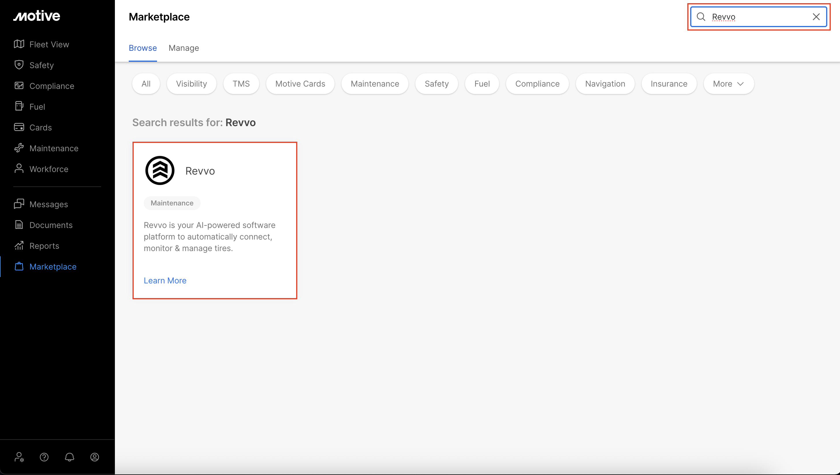Open Documents label in sidebar
Image resolution: width=840 pixels, height=475 pixels.
[51, 225]
